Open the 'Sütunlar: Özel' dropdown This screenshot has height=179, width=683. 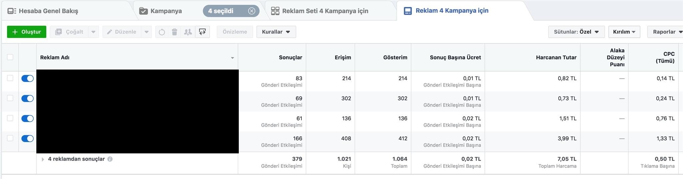576,32
